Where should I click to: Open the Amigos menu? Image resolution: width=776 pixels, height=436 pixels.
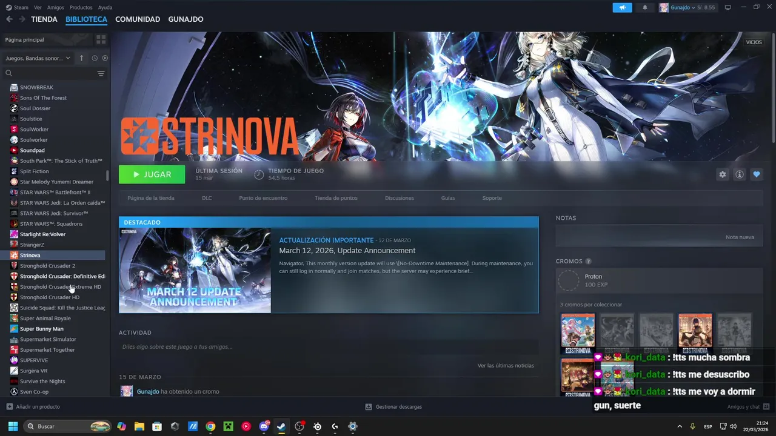[x=56, y=7]
